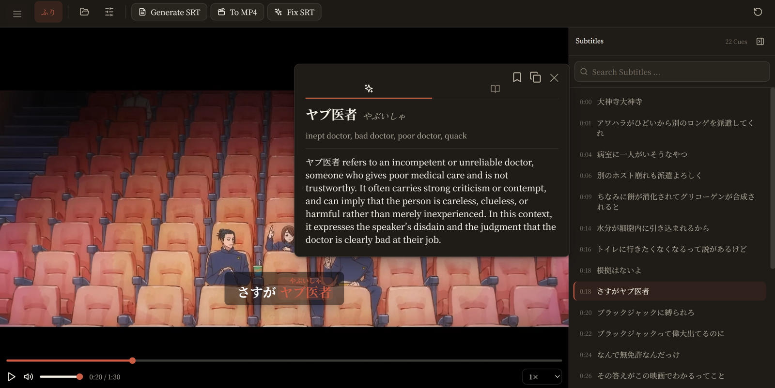Adjust the volume slider
The width and height of the screenshot is (775, 388).
tap(61, 376)
